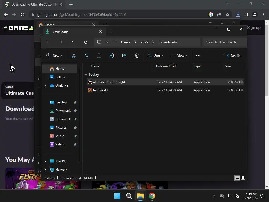This screenshot has height=202, width=269.
Task: Click the forward arrow in File Explorer
Action: (x=61, y=42)
